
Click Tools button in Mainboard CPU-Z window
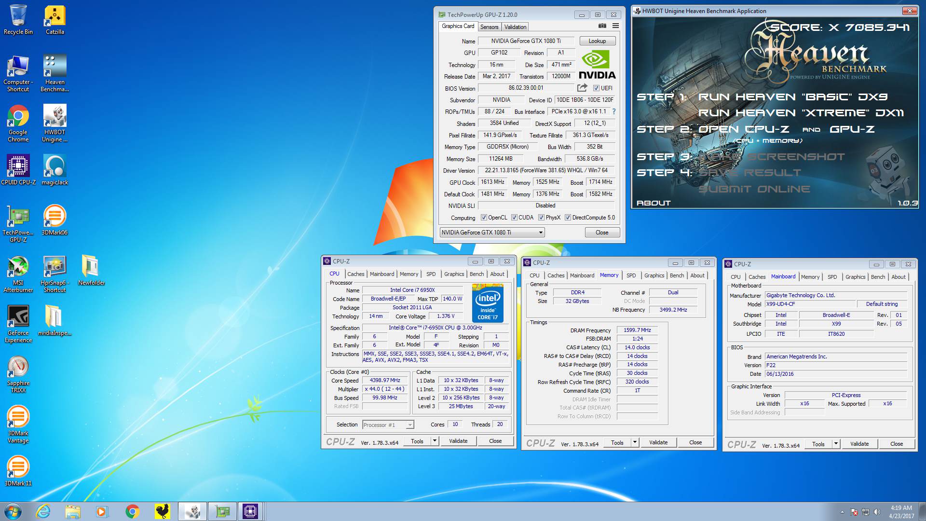click(x=818, y=444)
